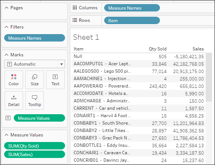Click the Rows shelf icon
The image size is (215, 165).
point(75,20)
